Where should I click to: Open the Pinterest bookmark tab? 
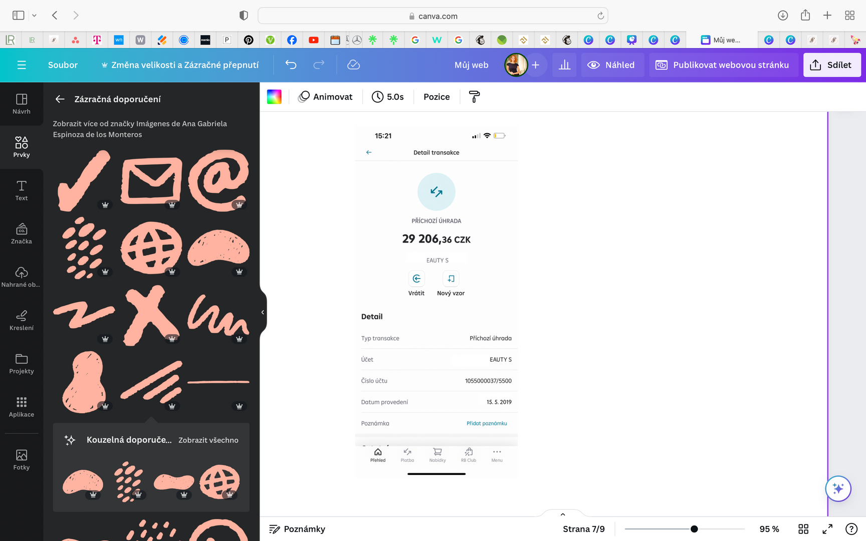point(249,40)
